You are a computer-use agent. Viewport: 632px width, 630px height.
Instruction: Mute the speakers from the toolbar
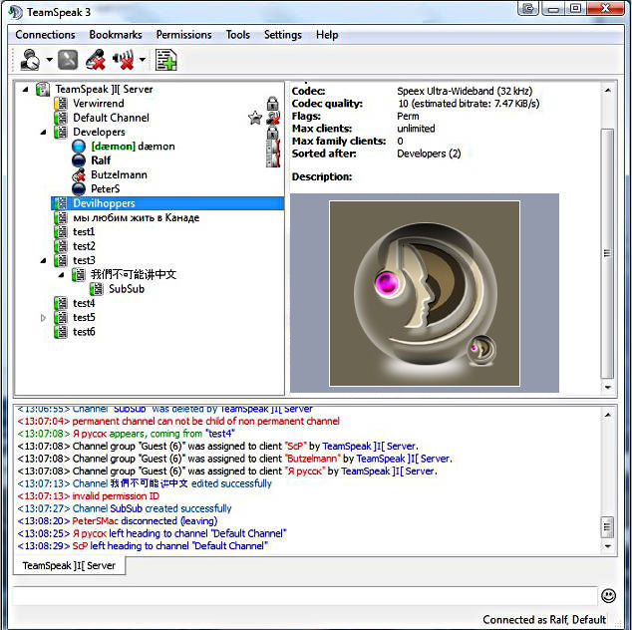click(x=123, y=60)
